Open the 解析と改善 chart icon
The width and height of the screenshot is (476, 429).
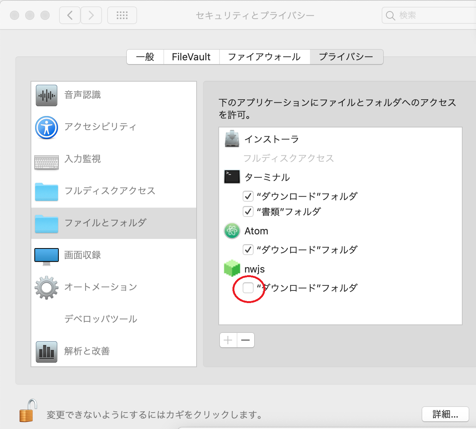pos(47,352)
